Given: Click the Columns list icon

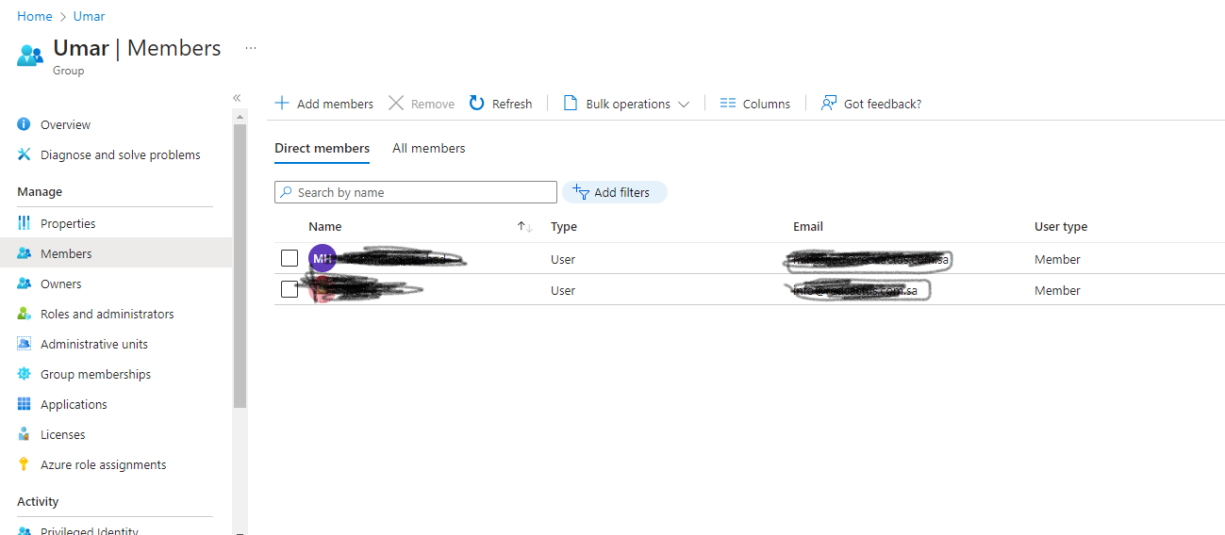Looking at the screenshot, I should tap(727, 104).
